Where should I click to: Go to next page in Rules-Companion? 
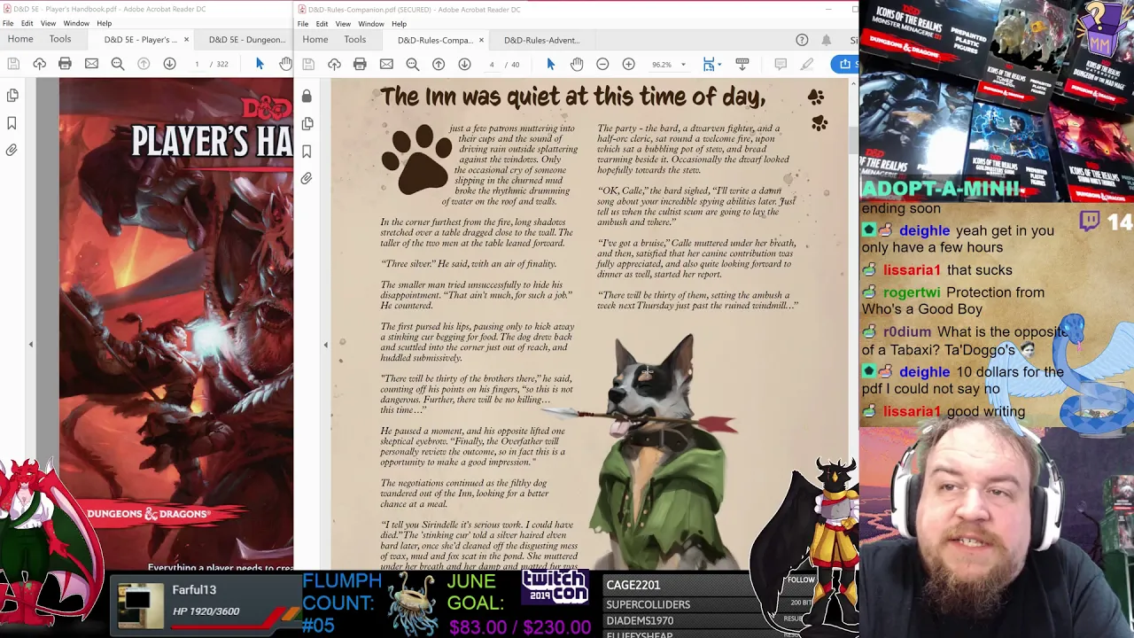(464, 64)
